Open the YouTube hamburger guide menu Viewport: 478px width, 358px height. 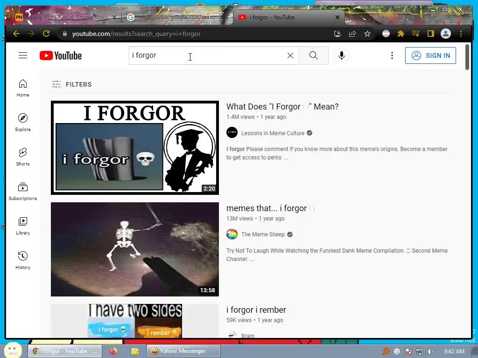pyautogui.click(x=23, y=55)
